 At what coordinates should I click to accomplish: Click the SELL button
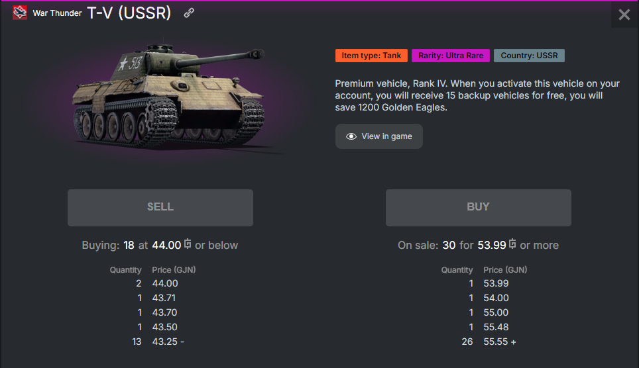pyautogui.click(x=160, y=208)
